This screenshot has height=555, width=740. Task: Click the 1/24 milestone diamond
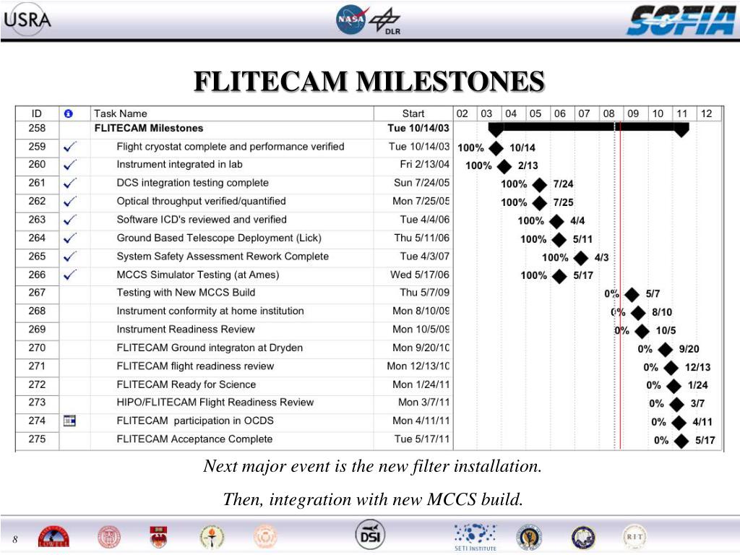674,386
